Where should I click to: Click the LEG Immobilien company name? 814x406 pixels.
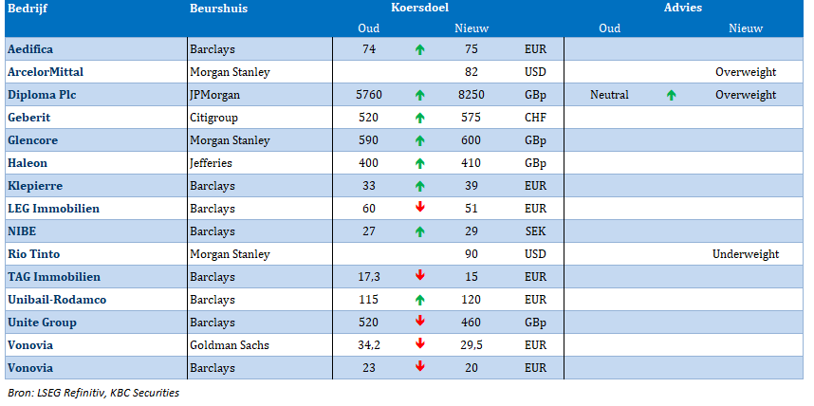53,210
